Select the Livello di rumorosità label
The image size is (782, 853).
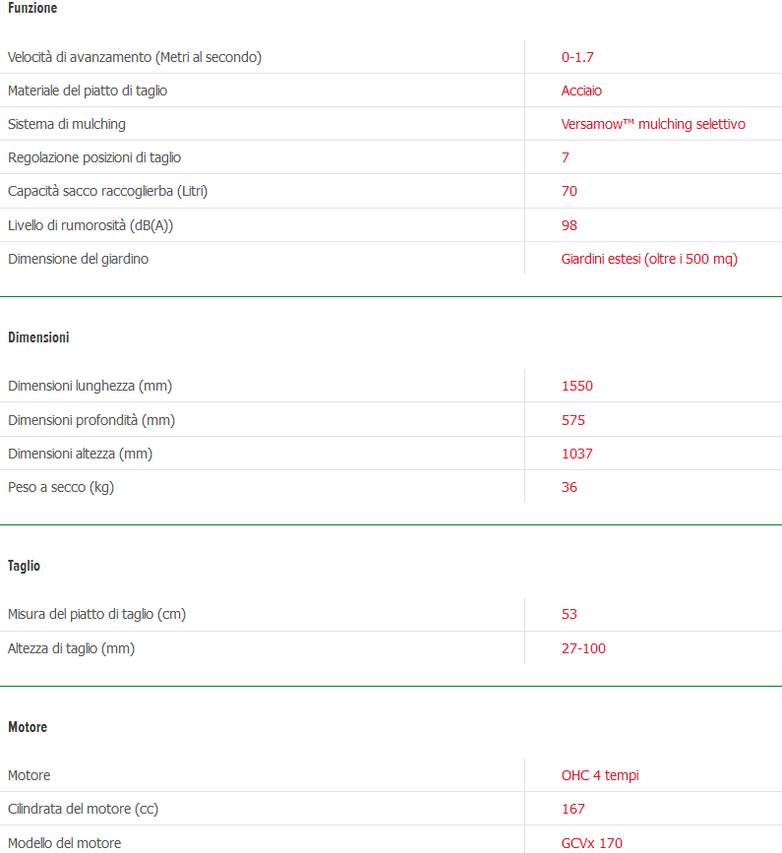pos(97,225)
